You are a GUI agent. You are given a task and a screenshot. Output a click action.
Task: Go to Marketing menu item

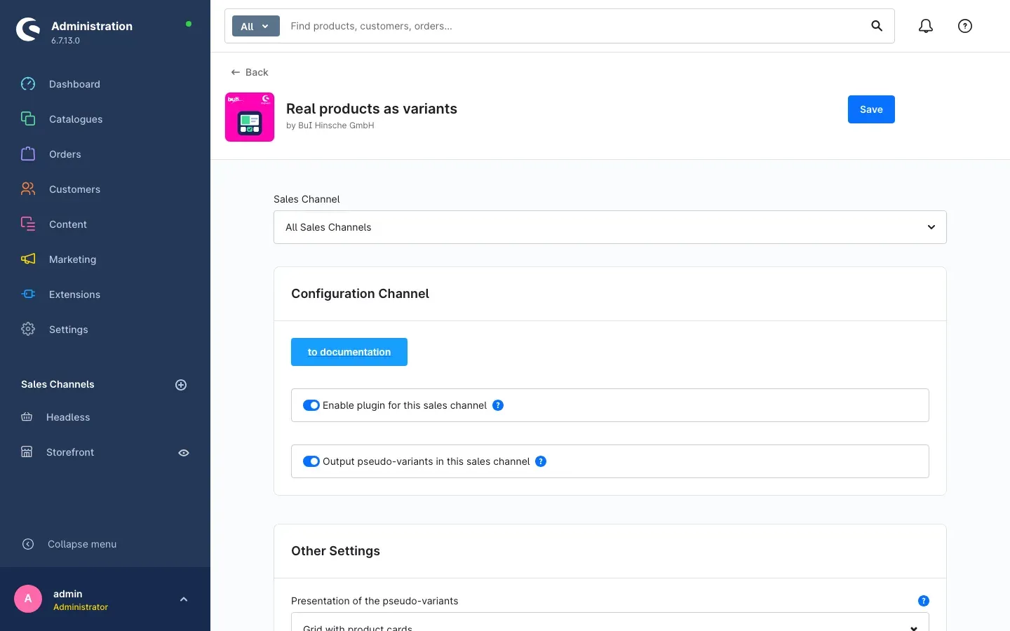72,259
